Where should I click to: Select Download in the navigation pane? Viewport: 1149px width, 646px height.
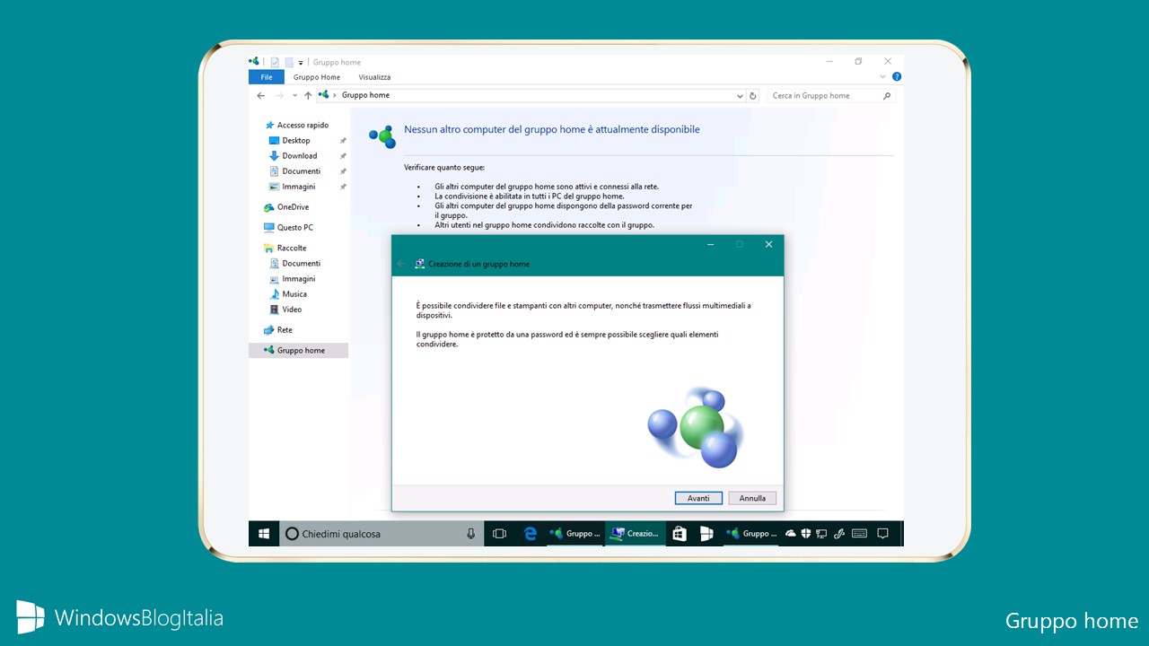[x=299, y=155]
